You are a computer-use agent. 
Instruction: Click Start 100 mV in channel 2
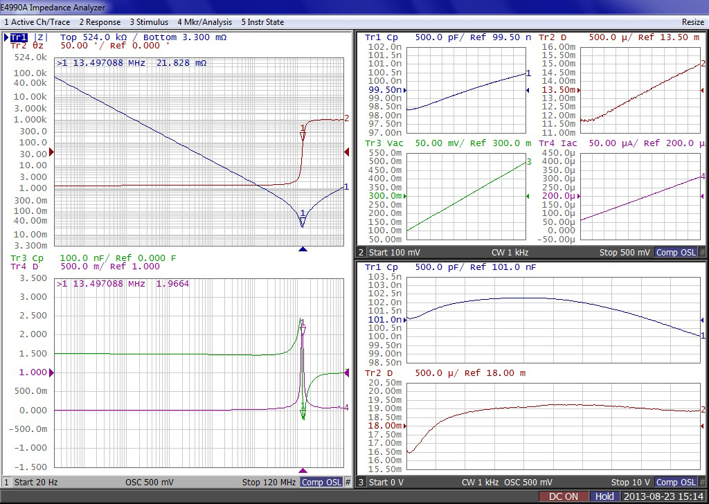point(395,253)
